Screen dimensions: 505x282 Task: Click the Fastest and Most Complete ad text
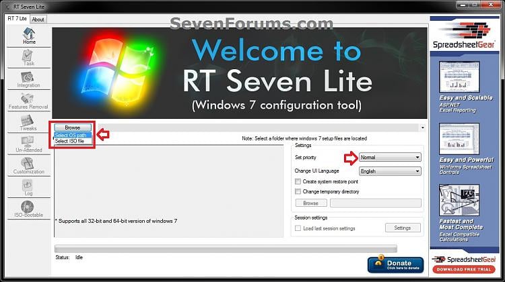461,224
